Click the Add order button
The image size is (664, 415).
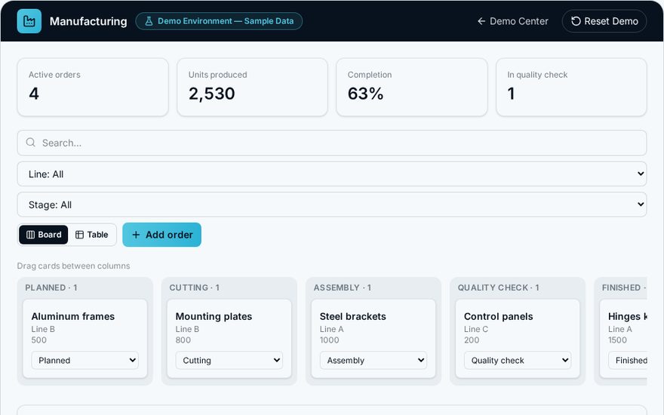(161, 235)
